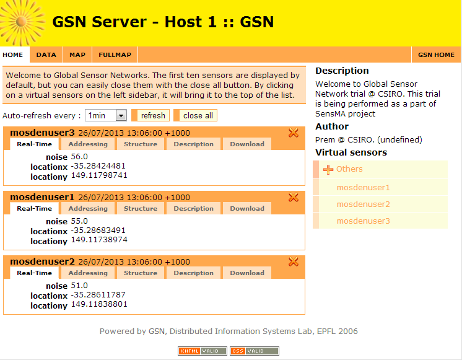The height and width of the screenshot is (360, 462).
Task: Show Structure tab for mosdenuser1
Action: [x=141, y=209]
